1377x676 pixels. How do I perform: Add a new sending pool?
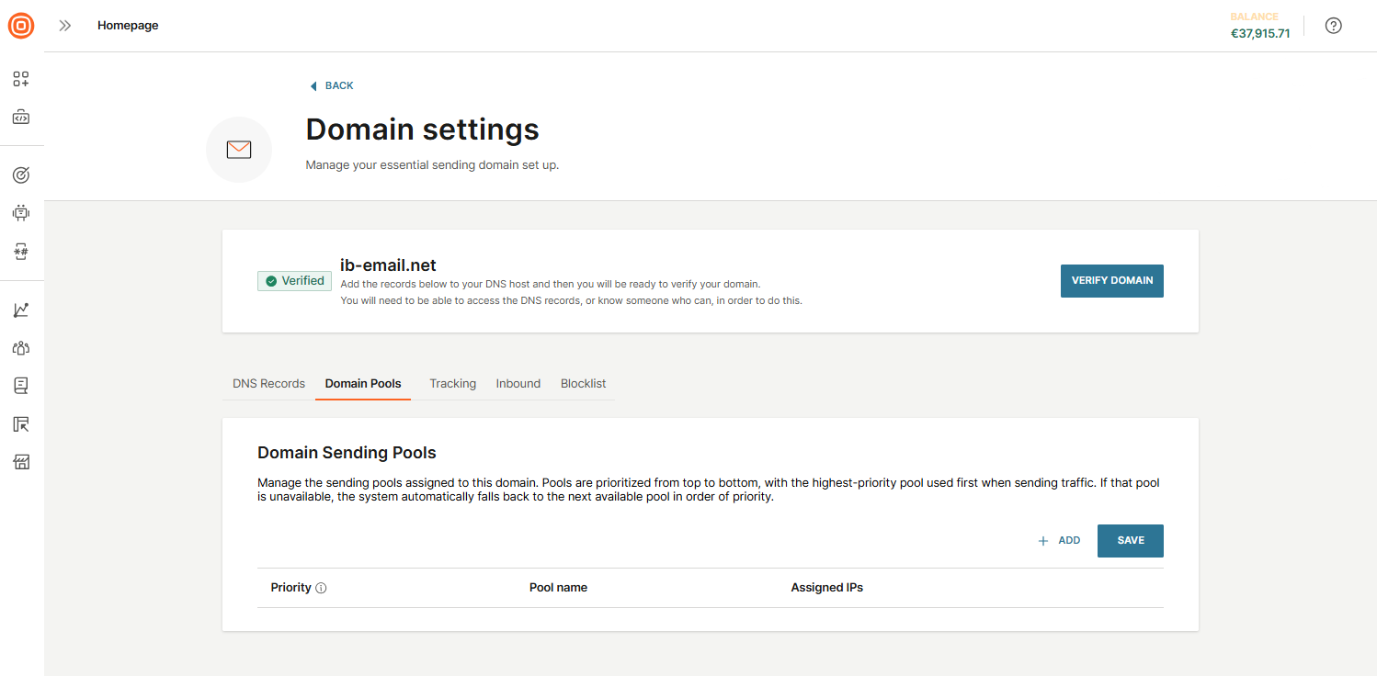tap(1059, 540)
